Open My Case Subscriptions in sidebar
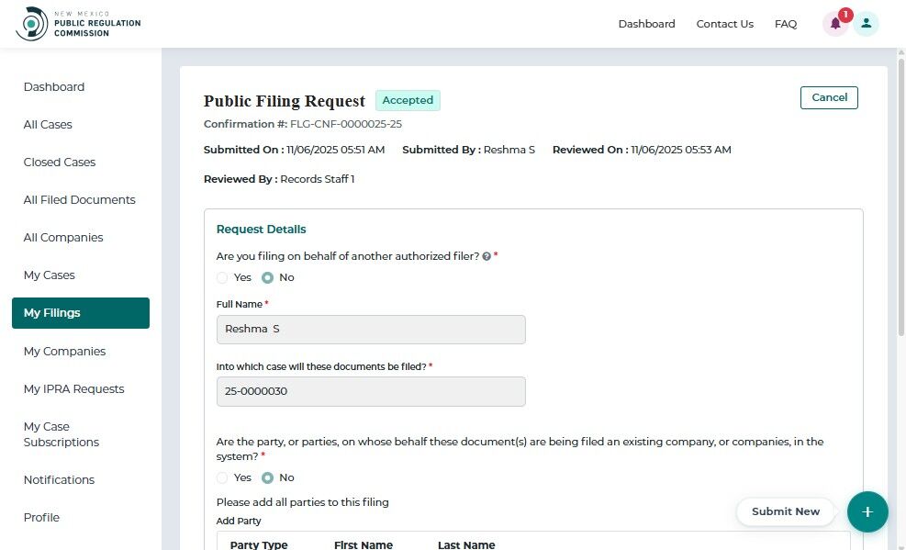Image resolution: width=906 pixels, height=550 pixels. pyautogui.click(x=61, y=434)
